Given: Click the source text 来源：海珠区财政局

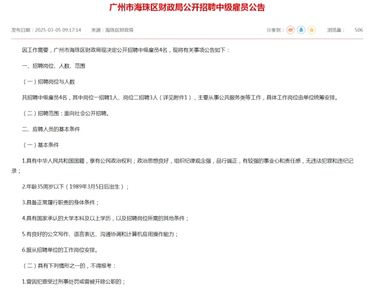Looking at the screenshot, I should [x=112, y=30].
